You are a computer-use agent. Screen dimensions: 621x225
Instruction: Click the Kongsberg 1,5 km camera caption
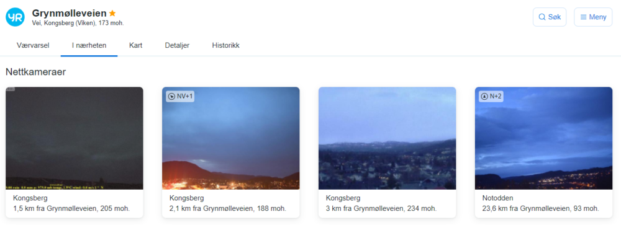point(71,203)
